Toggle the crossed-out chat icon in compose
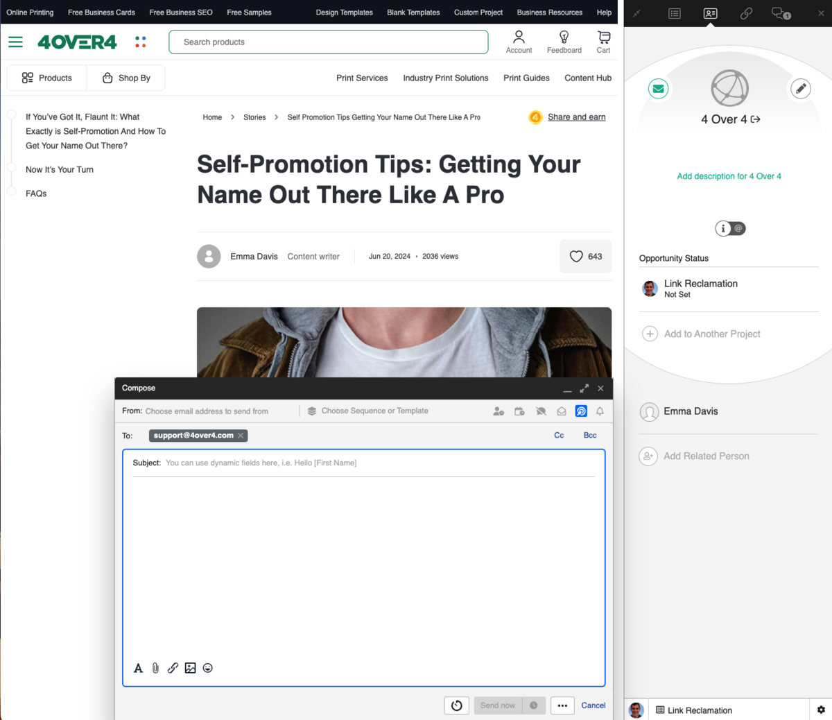Screen dimensions: 832x720 point(541,411)
